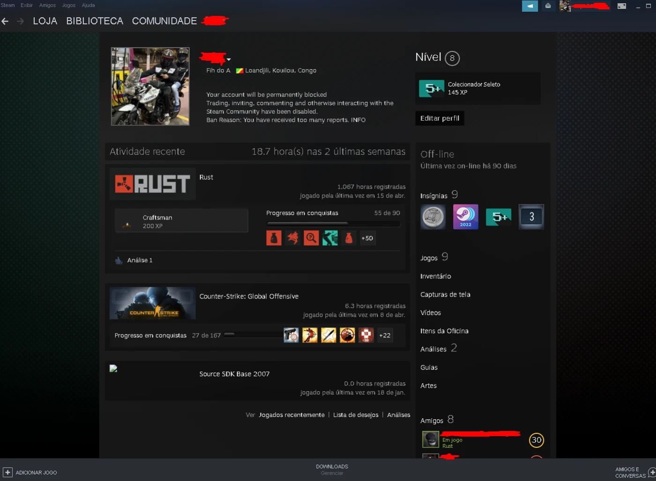The height and width of the screenshot is (481, 656).
Task: View Jogados recentemente list
Action: coord(291,415)
